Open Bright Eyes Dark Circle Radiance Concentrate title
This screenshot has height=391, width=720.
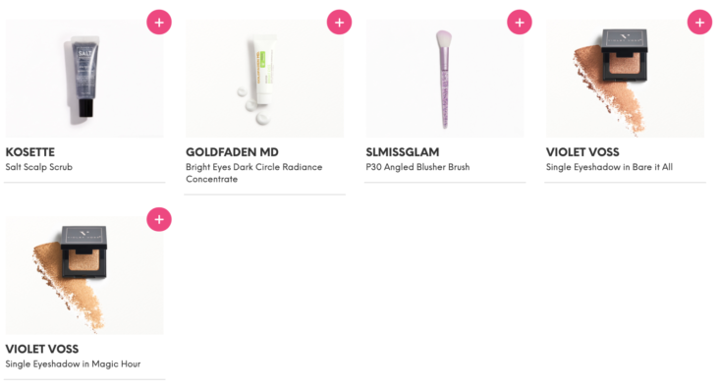(254, 173)
